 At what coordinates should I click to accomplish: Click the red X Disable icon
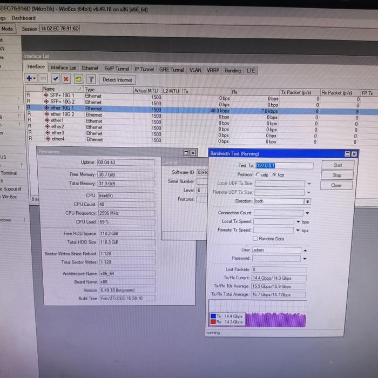[66, 79]
